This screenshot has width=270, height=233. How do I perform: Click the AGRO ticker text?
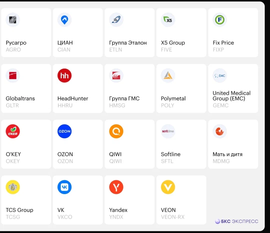[x=13, y=50]
